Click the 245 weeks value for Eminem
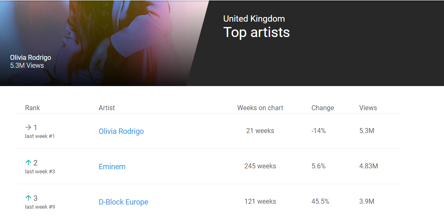Viewport: 444px width, 217px height. (260, 166)
